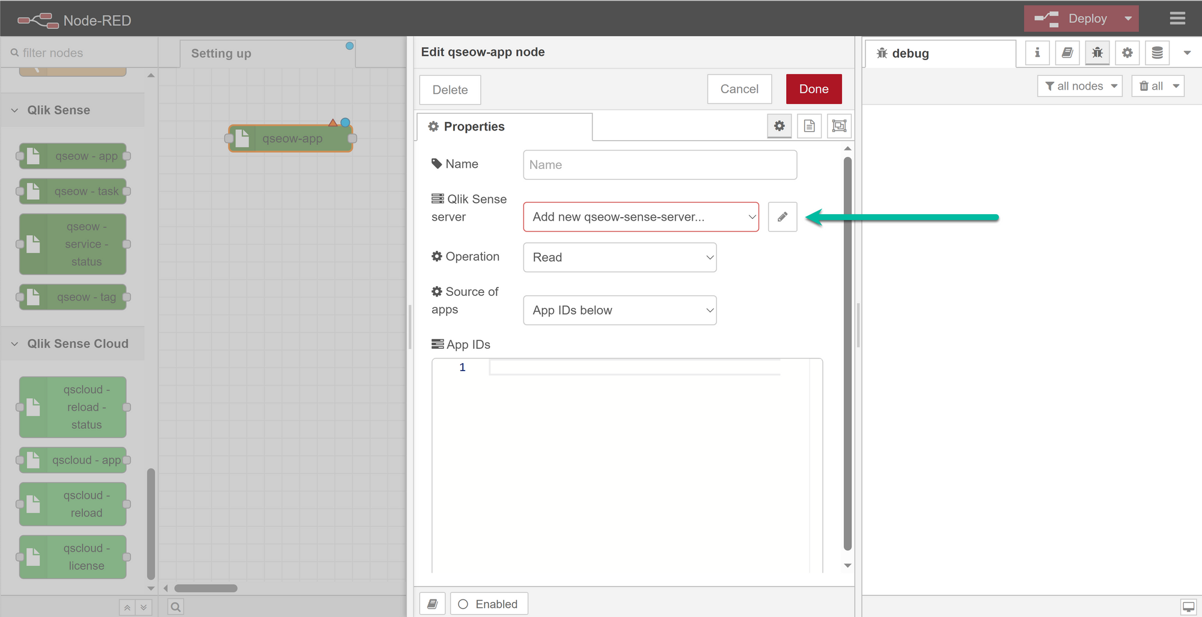Click the Name input field
The image size is (1202, 617).
point(660,165)
